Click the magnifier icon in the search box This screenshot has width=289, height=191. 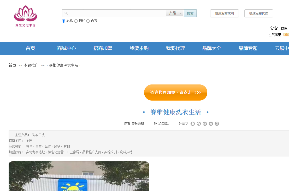tap(66, 13)
